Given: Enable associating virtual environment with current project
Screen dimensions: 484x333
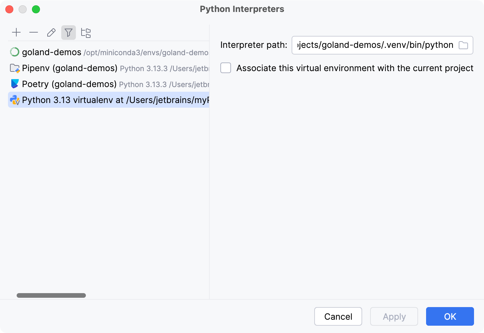Looking at the screenshot, I should (226, 68).
